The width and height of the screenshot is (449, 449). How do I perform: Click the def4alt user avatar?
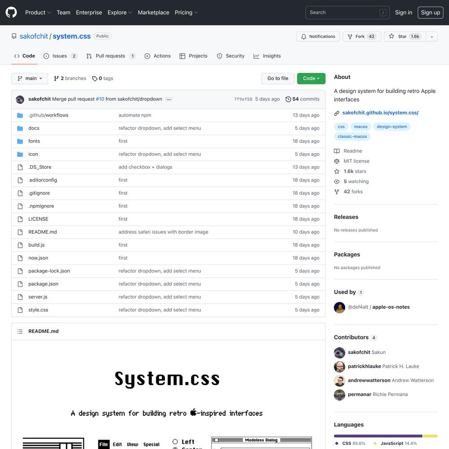[339, 308]
